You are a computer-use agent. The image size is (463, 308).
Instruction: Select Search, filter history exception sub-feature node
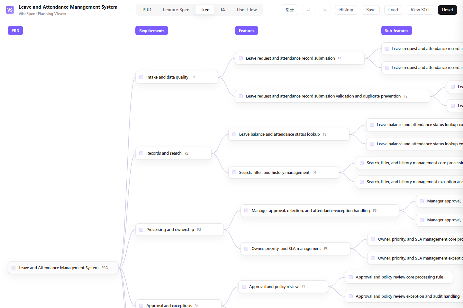coord(410,182)
